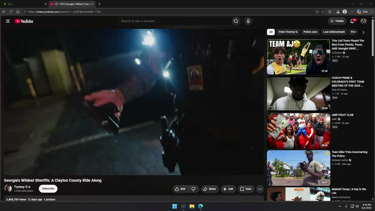Open the Coach Prime Colorado video thumbnail
375x211 pixels.
(299, 94)
